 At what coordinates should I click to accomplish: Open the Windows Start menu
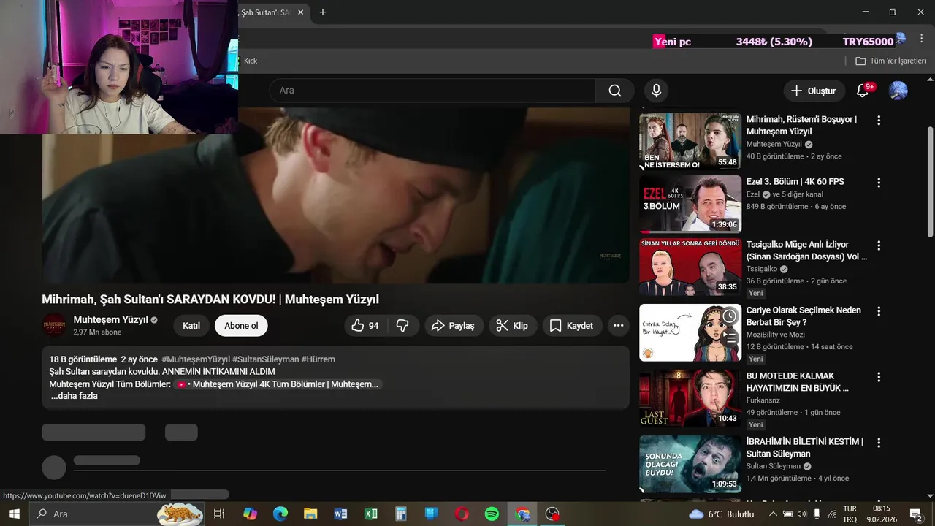tap(14, 514)
